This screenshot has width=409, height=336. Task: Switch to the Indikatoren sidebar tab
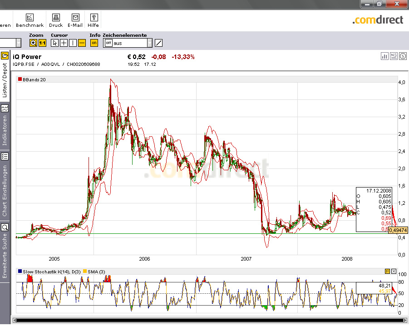(x=5, y=127)
